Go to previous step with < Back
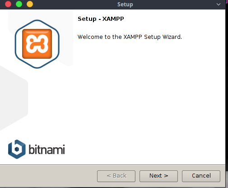Viewport: 228px width, 188px height. (116, 176)
